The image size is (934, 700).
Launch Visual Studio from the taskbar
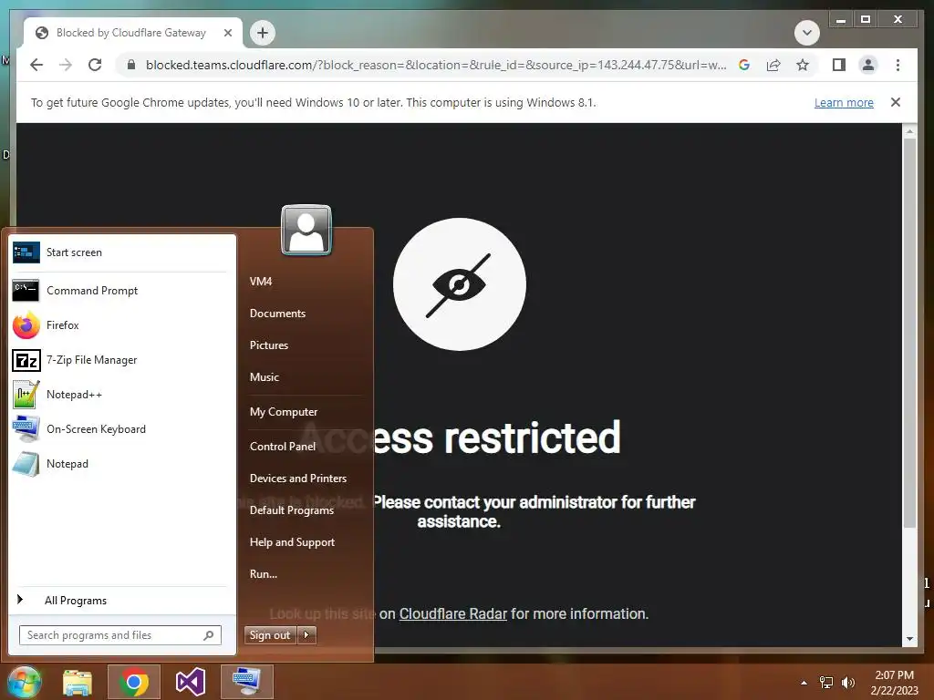pyautogui.click(x=191, y=682)
